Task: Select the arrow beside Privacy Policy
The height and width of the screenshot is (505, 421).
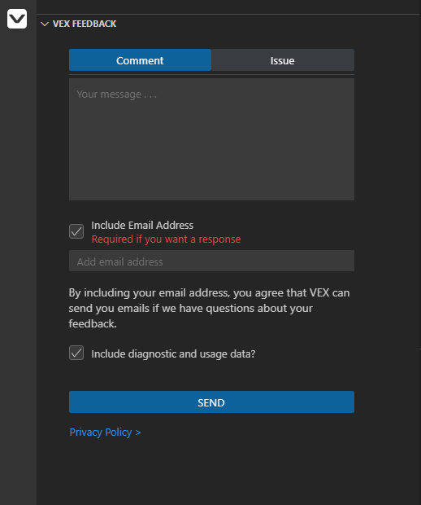Action: click(x=138, y=433)
